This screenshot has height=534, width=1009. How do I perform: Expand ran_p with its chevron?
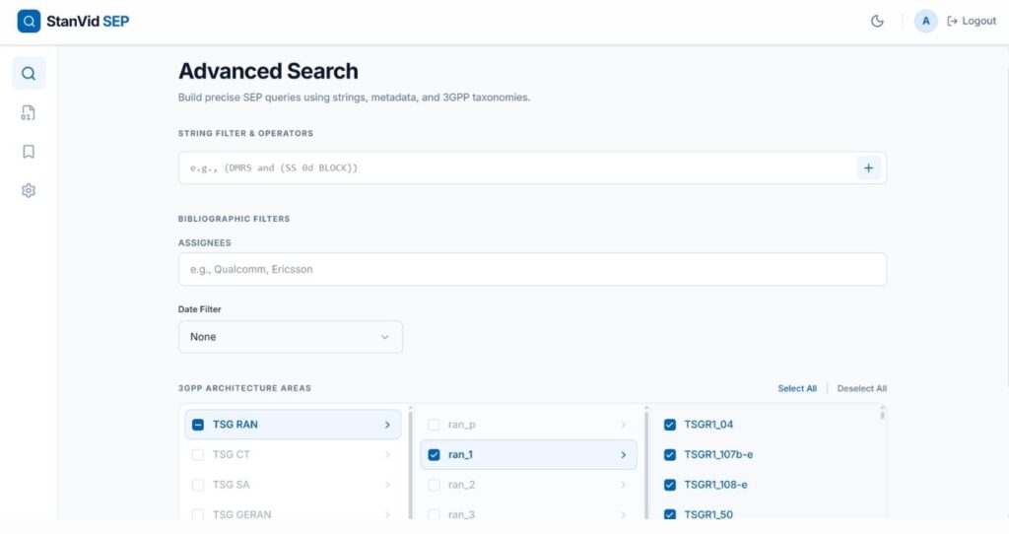click(623, 425)
